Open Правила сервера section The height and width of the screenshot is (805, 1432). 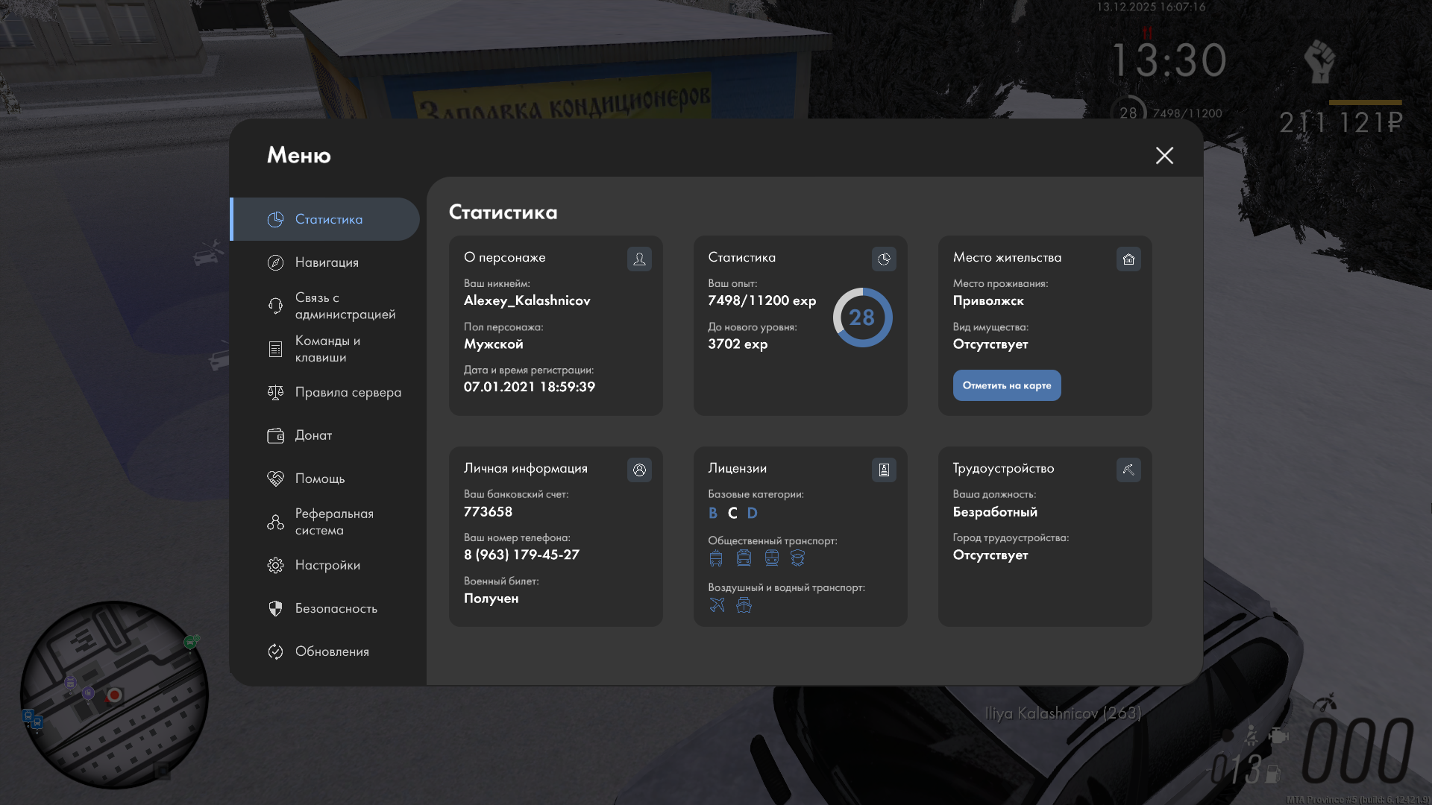pyautogui.click(x=348, y=392)
